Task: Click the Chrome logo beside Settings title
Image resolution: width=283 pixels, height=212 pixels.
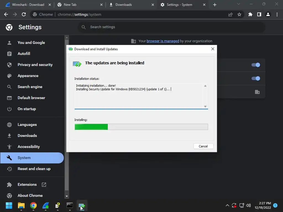Action: click(x=9, y=27)
